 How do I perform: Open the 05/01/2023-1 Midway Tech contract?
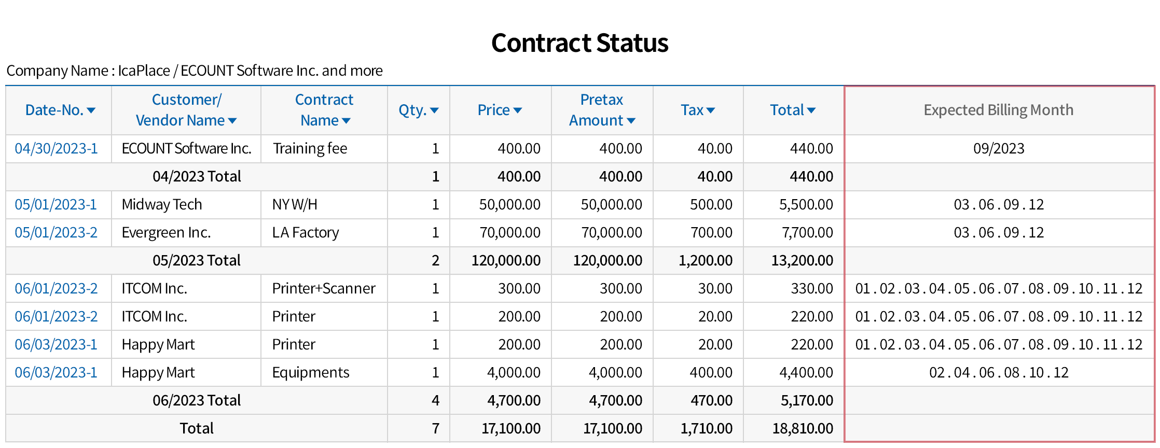click(x=56, y=205)
